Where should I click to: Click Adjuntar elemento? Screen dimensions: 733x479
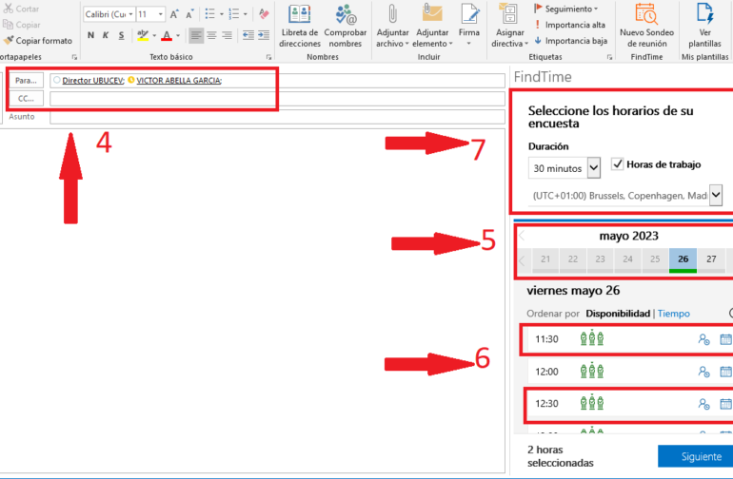[x=432, y=27]
